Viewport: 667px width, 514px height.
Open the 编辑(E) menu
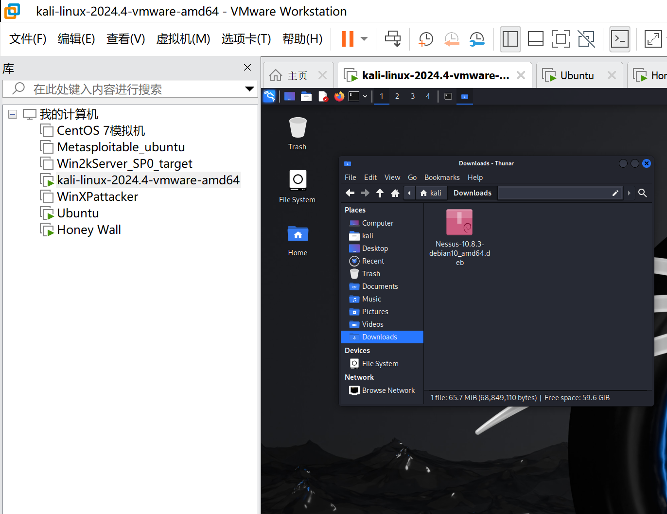(76, 39)
